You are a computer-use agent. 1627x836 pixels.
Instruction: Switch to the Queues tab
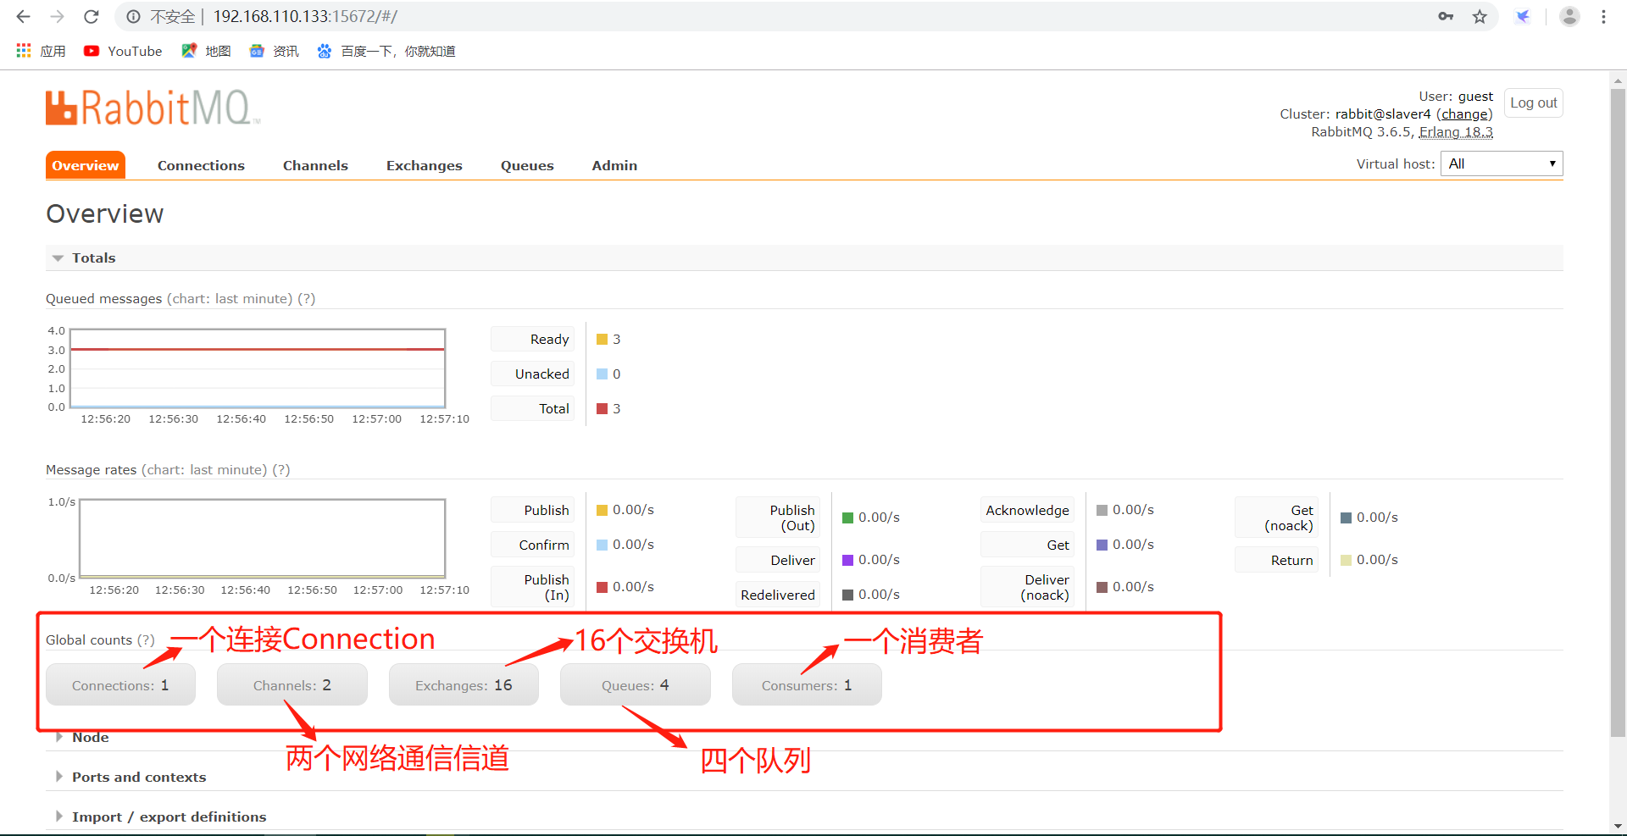526,165
